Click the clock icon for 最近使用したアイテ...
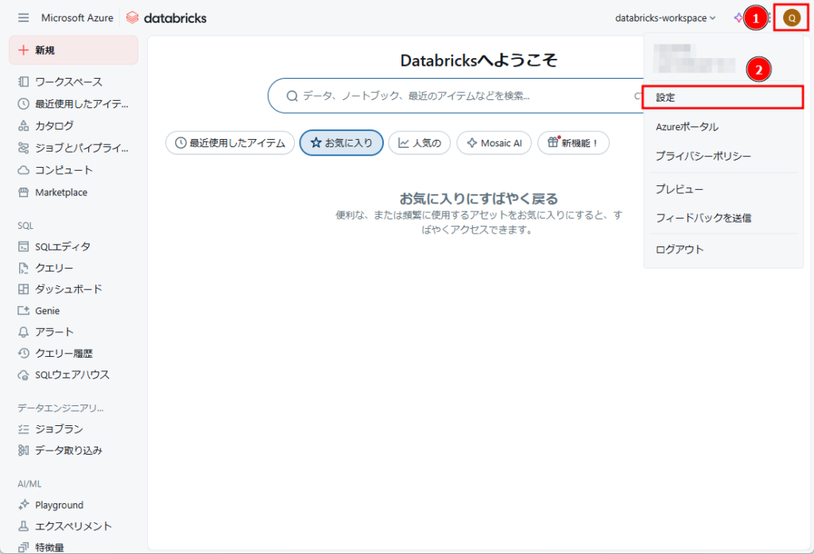Screen dimensions: 814x554 [23, 104]
